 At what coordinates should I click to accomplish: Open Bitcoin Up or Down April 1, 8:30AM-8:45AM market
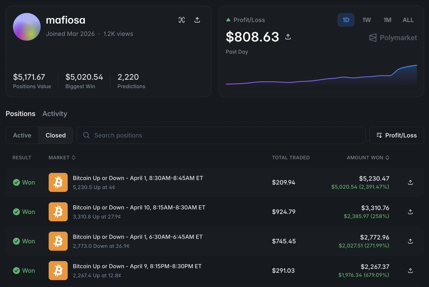[x=138, y=178]
